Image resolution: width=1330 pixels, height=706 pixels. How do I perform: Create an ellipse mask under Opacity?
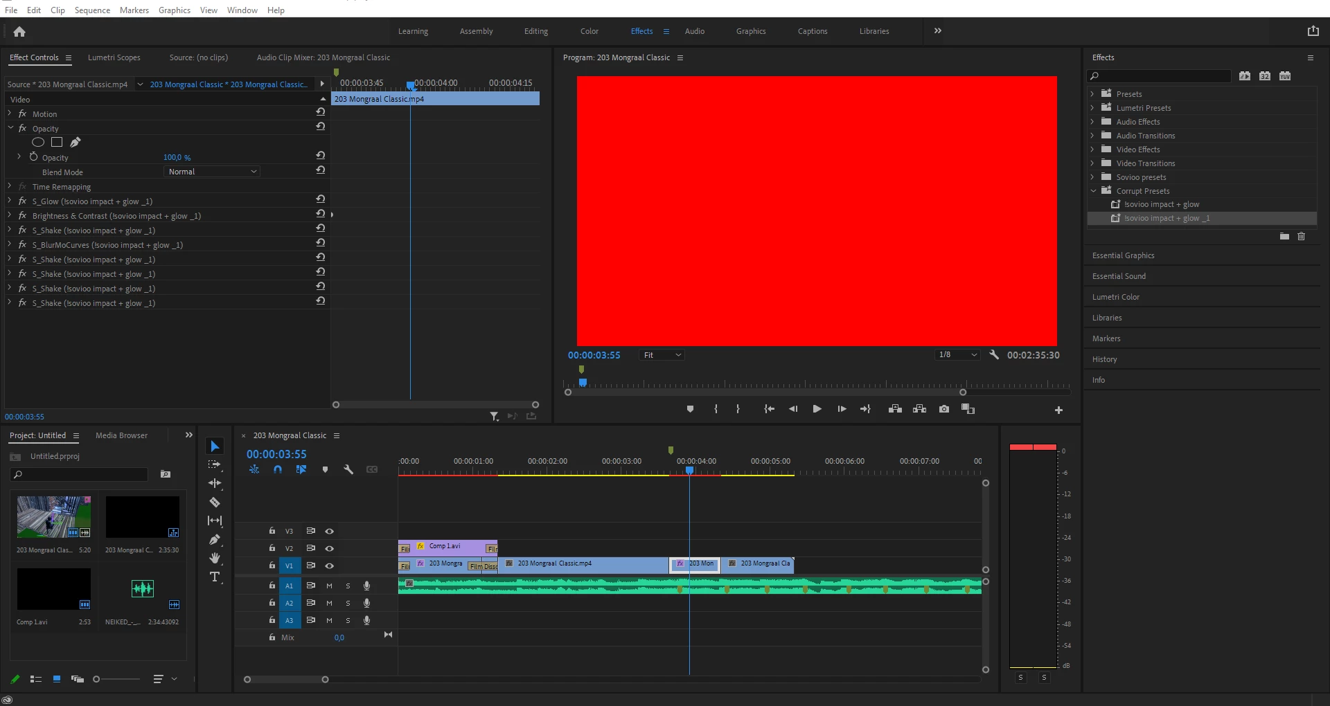38,142
